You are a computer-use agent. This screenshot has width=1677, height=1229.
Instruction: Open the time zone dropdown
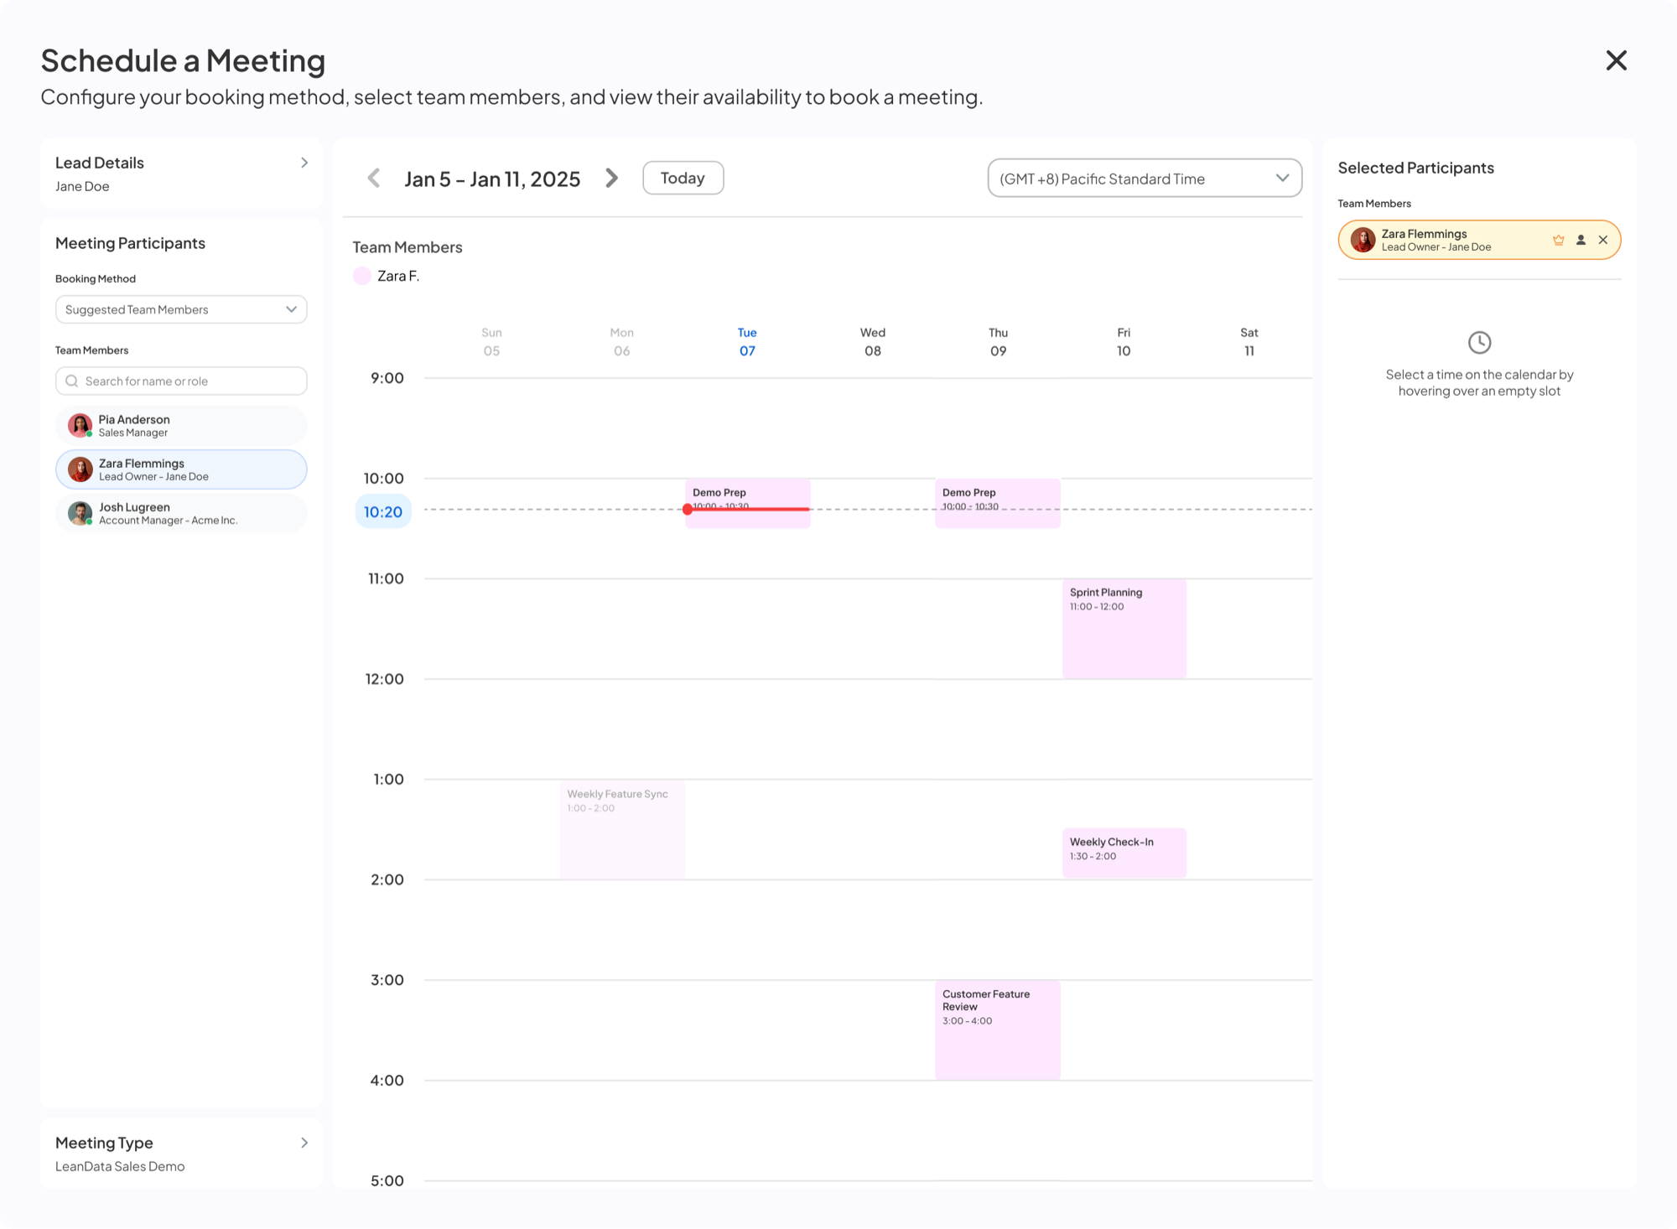[x=1145, y=178]
